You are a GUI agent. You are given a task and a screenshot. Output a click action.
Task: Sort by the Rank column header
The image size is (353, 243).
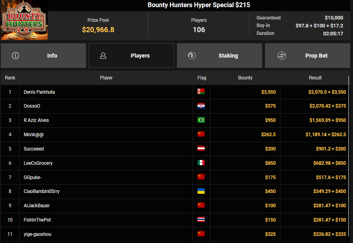tap(10, 78)
